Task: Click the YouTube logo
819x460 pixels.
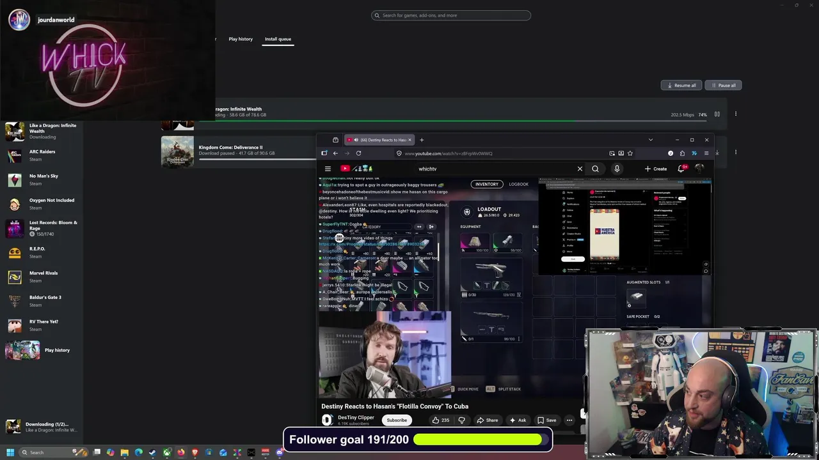Action: pyautogui.click(x=356, y=169)
